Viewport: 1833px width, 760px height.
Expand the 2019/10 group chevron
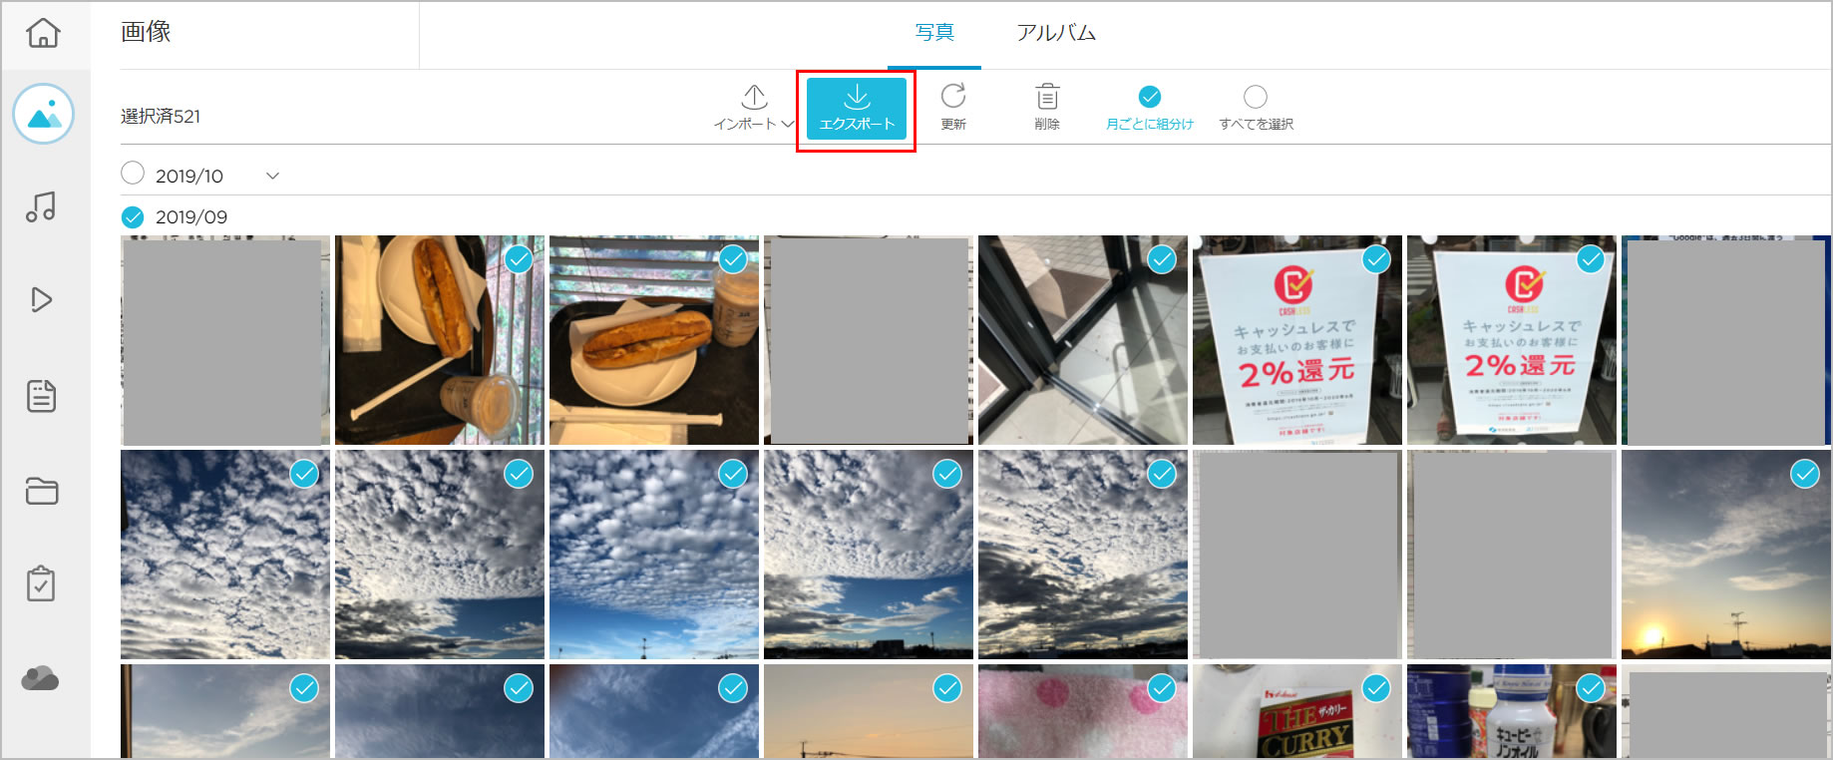272,176
